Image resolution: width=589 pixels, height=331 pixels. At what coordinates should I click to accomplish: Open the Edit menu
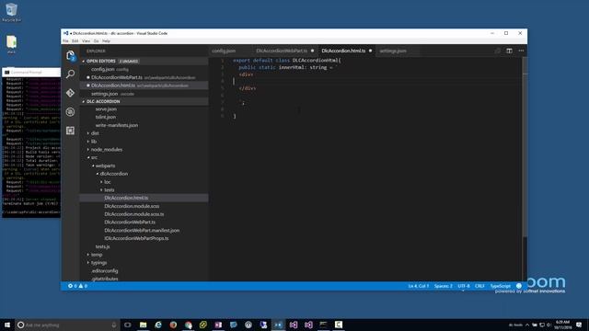point(75,40)
